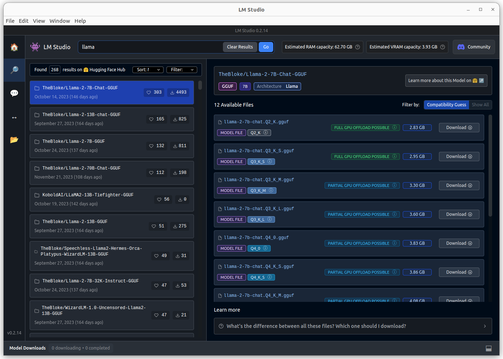503x359 pixels.
Task: Click info icon on Q3_K_S full GPU offload badge
Action: click(x=394, y=156)
